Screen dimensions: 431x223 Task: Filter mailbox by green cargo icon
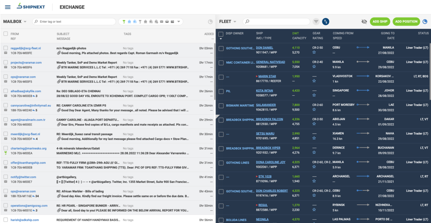(x=124, y=21)
